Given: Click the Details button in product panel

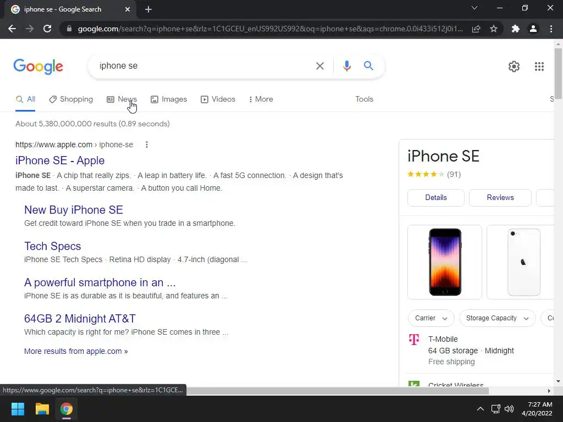Looking at the screenshot, I should (x=436, y=198).
